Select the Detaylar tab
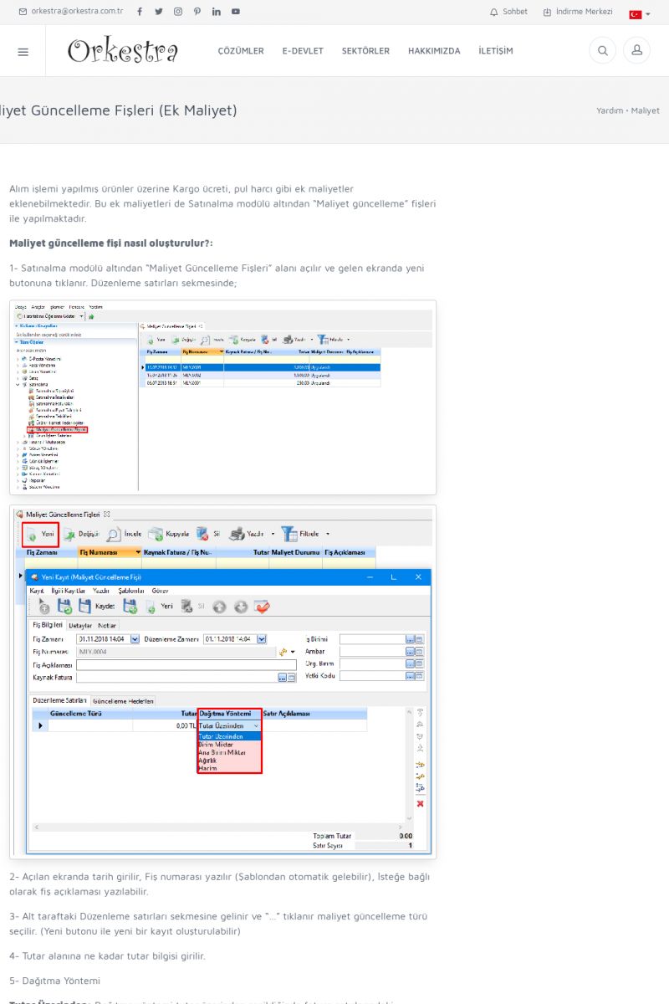Viewport: 669px width, 1004px height. pos(80,625)
